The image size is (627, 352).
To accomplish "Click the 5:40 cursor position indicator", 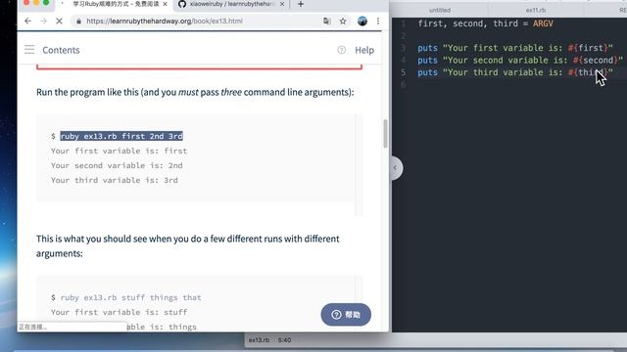I will point(284,340).
